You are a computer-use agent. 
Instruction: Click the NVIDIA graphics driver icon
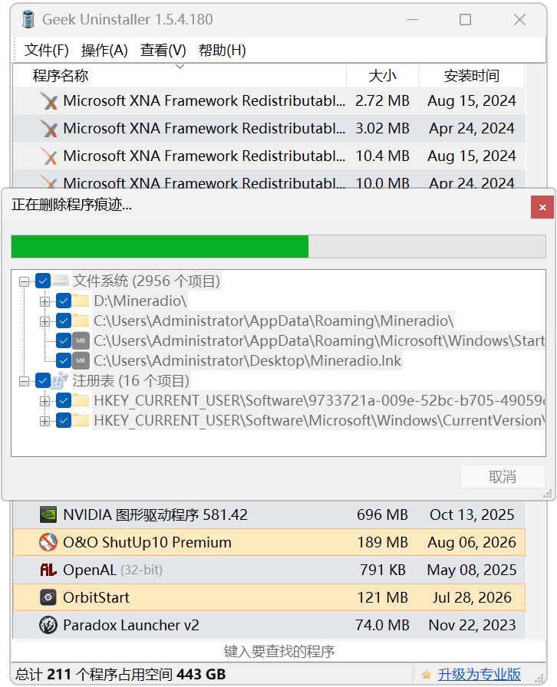click(48, 514)
